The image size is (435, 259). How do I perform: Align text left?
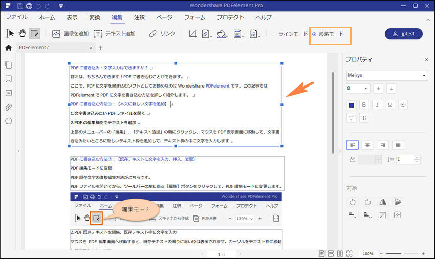352,145
